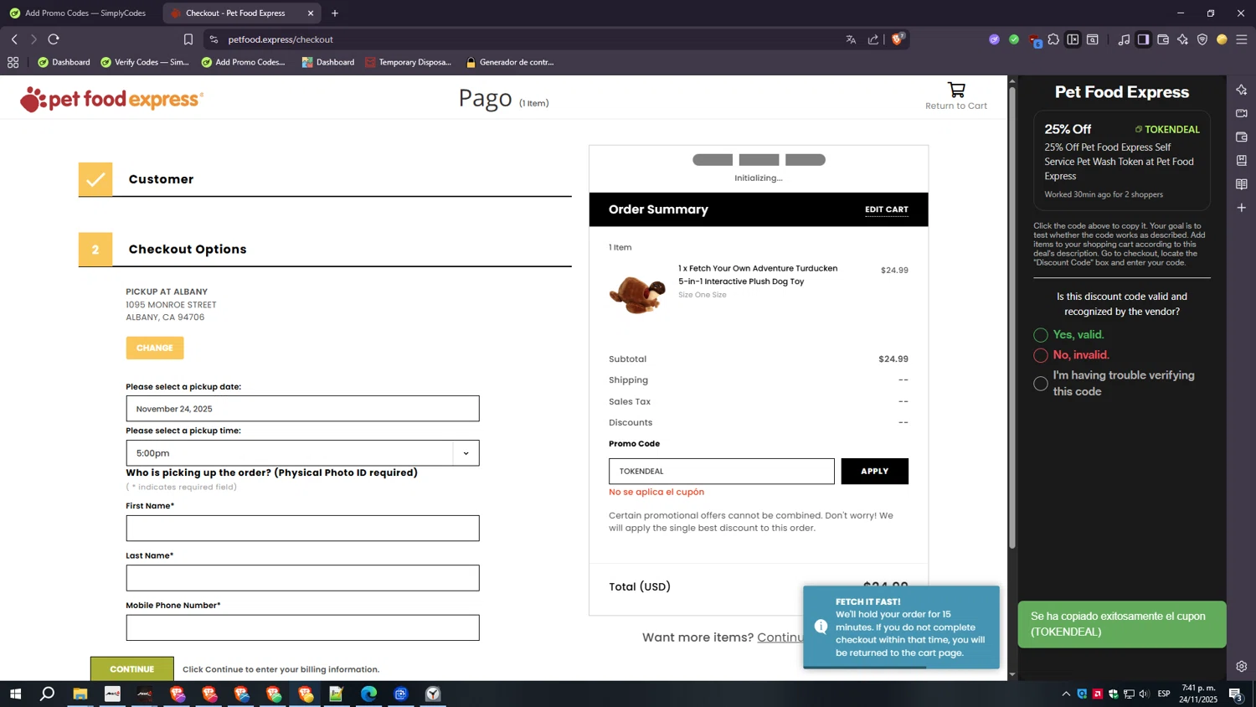Click the Customer step checkmark heading

[x=161, y=179]
